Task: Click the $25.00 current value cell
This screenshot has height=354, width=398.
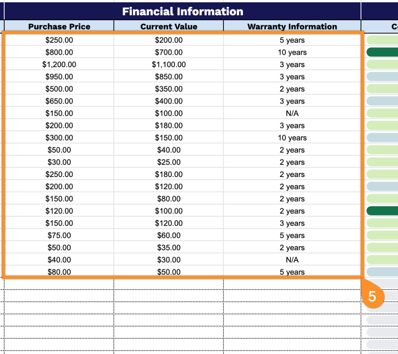Action: point(169,162)
